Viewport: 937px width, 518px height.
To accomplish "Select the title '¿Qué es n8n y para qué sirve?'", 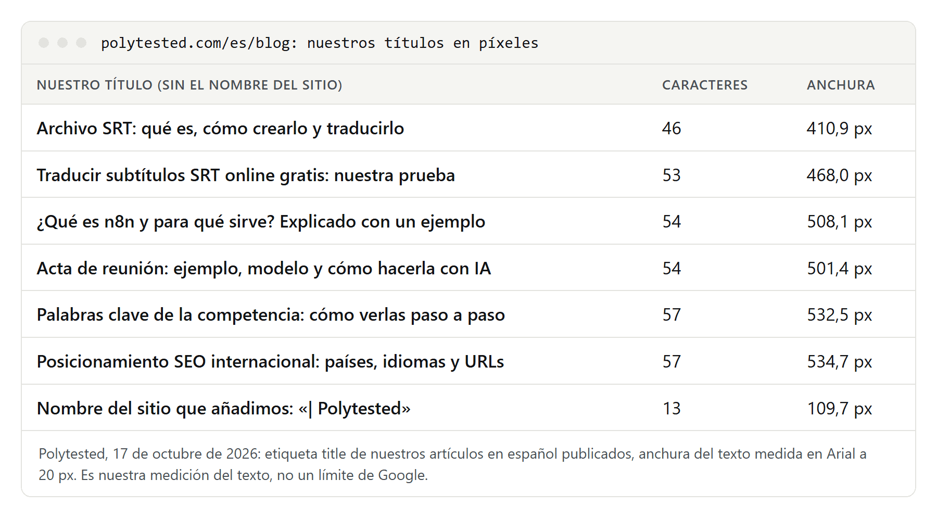I will pos(156,222).
